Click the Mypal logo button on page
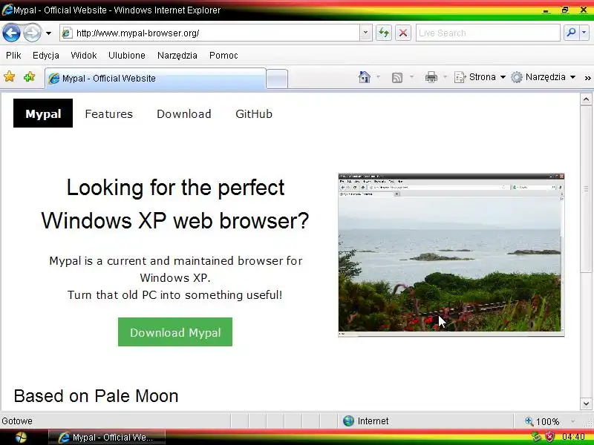 point(43,113)
